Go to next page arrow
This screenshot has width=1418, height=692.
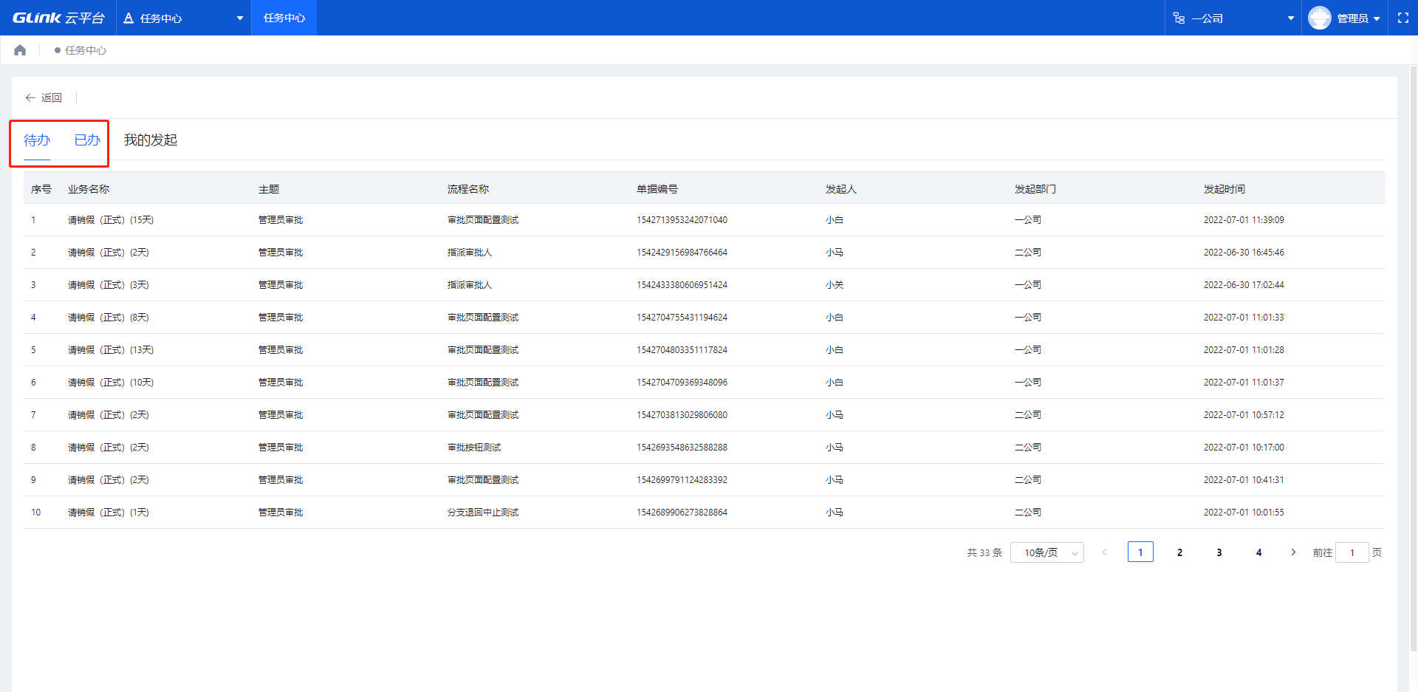[1293, 552]
